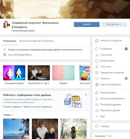Switch to the Информация tab
Viewport: 130px width, 139px height.
click(x=10, y=41)
